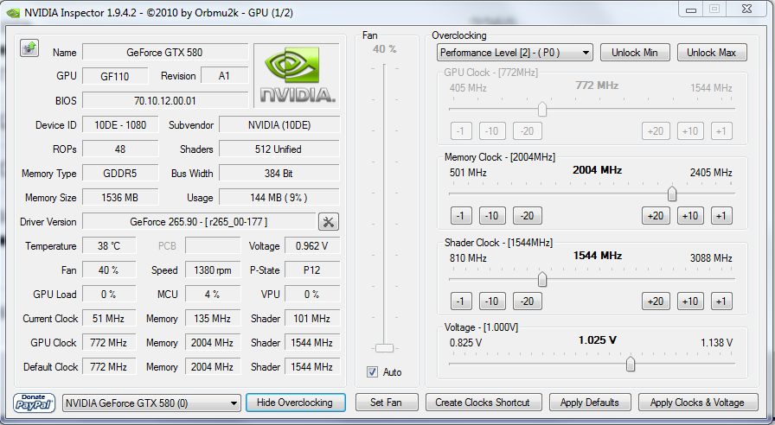
Task: Click the PayPal Donate icon
Action: tap(34, 403)
